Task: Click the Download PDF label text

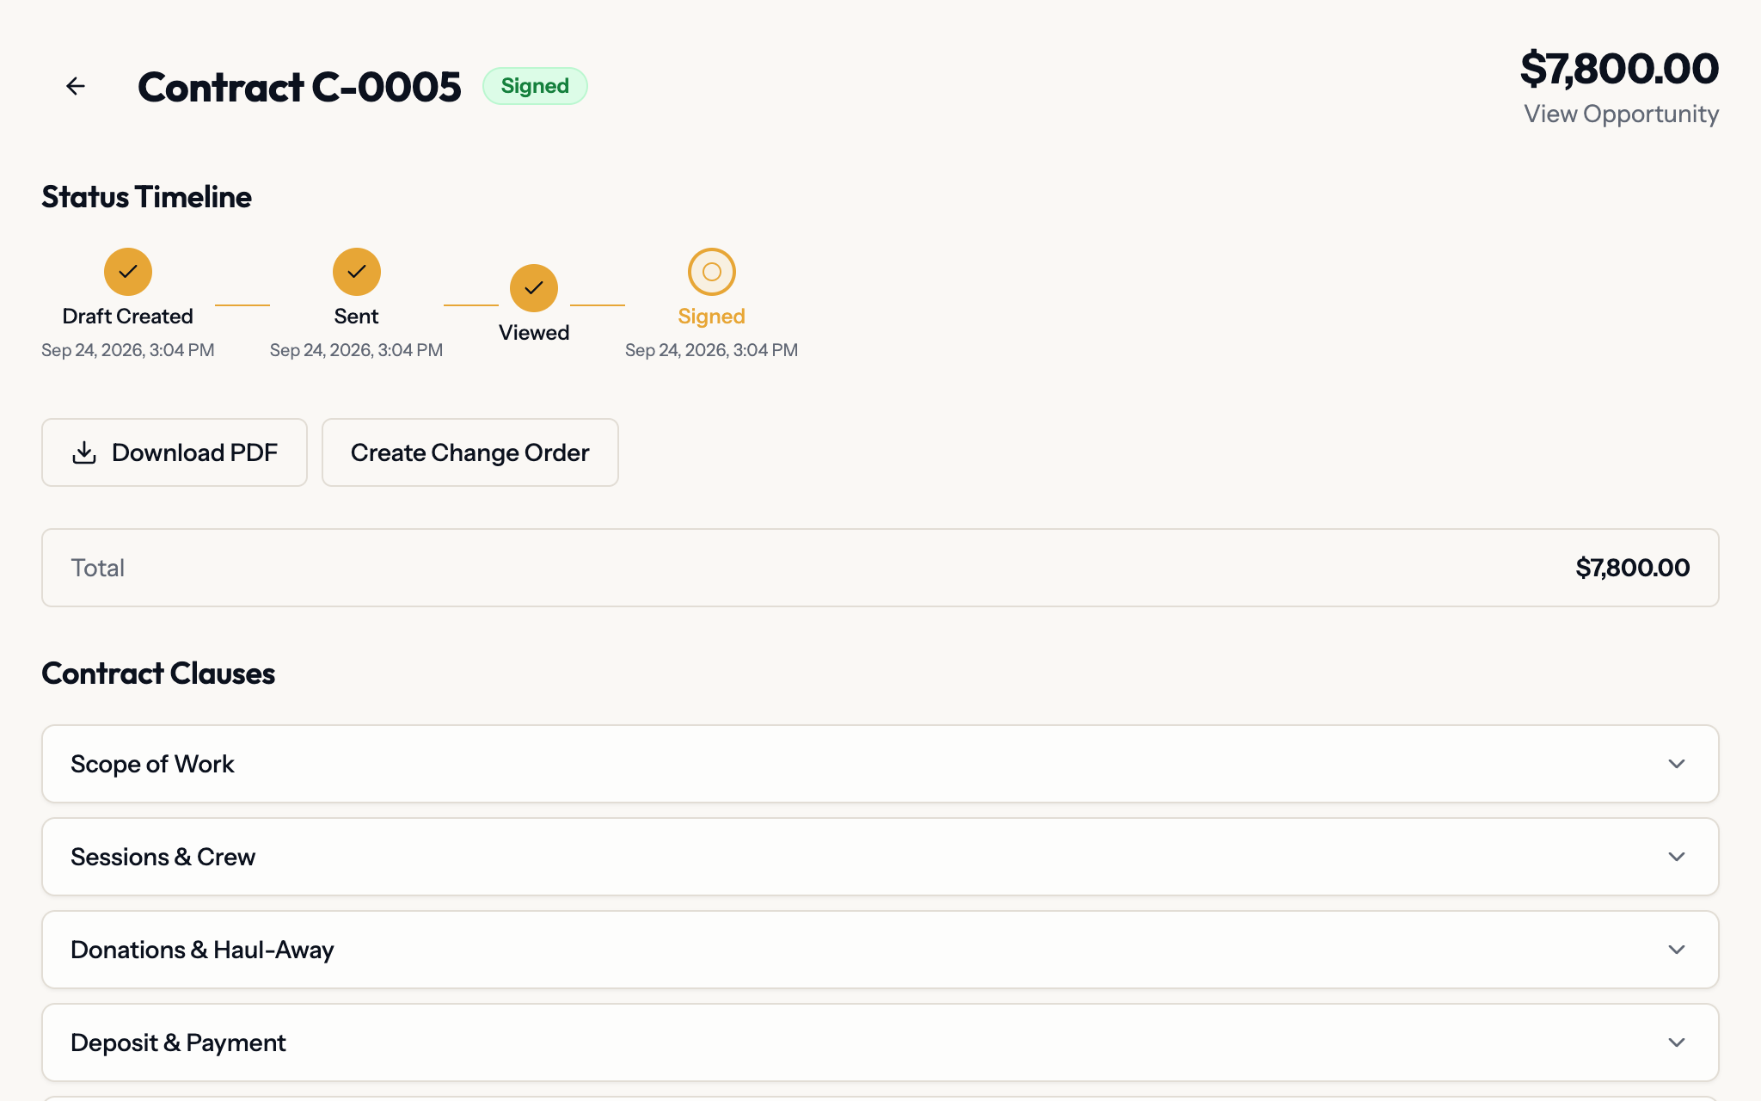Action: pos(194,452)
